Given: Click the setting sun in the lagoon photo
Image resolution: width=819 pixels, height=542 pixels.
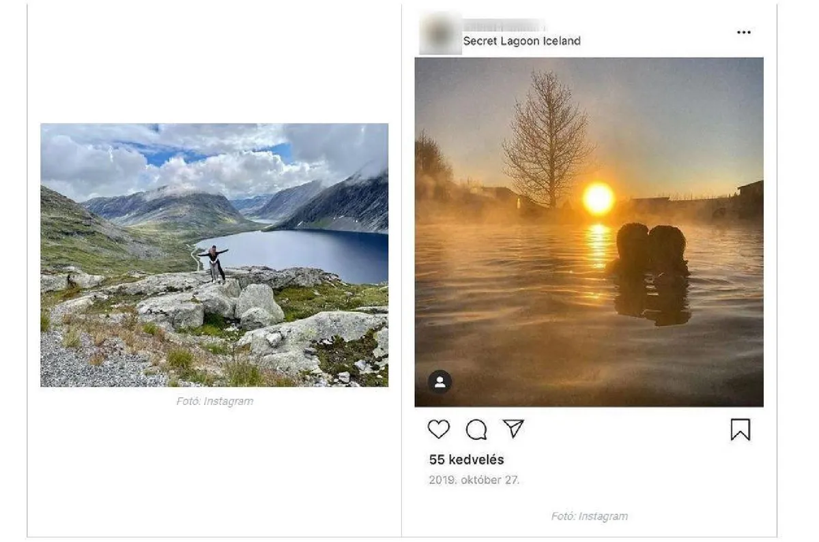Looking at the screenshot, I should 599,198.
